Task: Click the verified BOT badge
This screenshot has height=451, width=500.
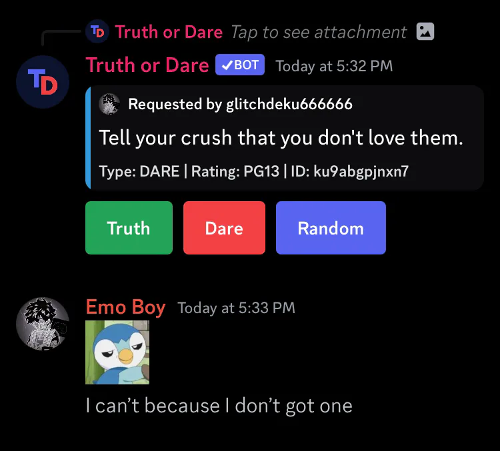Action: 240,65
